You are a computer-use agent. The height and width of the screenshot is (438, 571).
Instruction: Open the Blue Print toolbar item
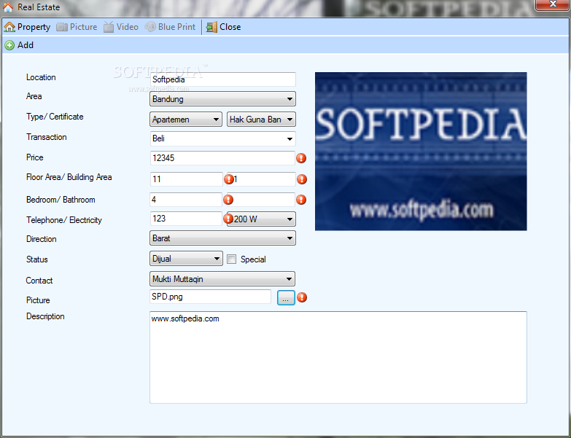click(170, 27)
